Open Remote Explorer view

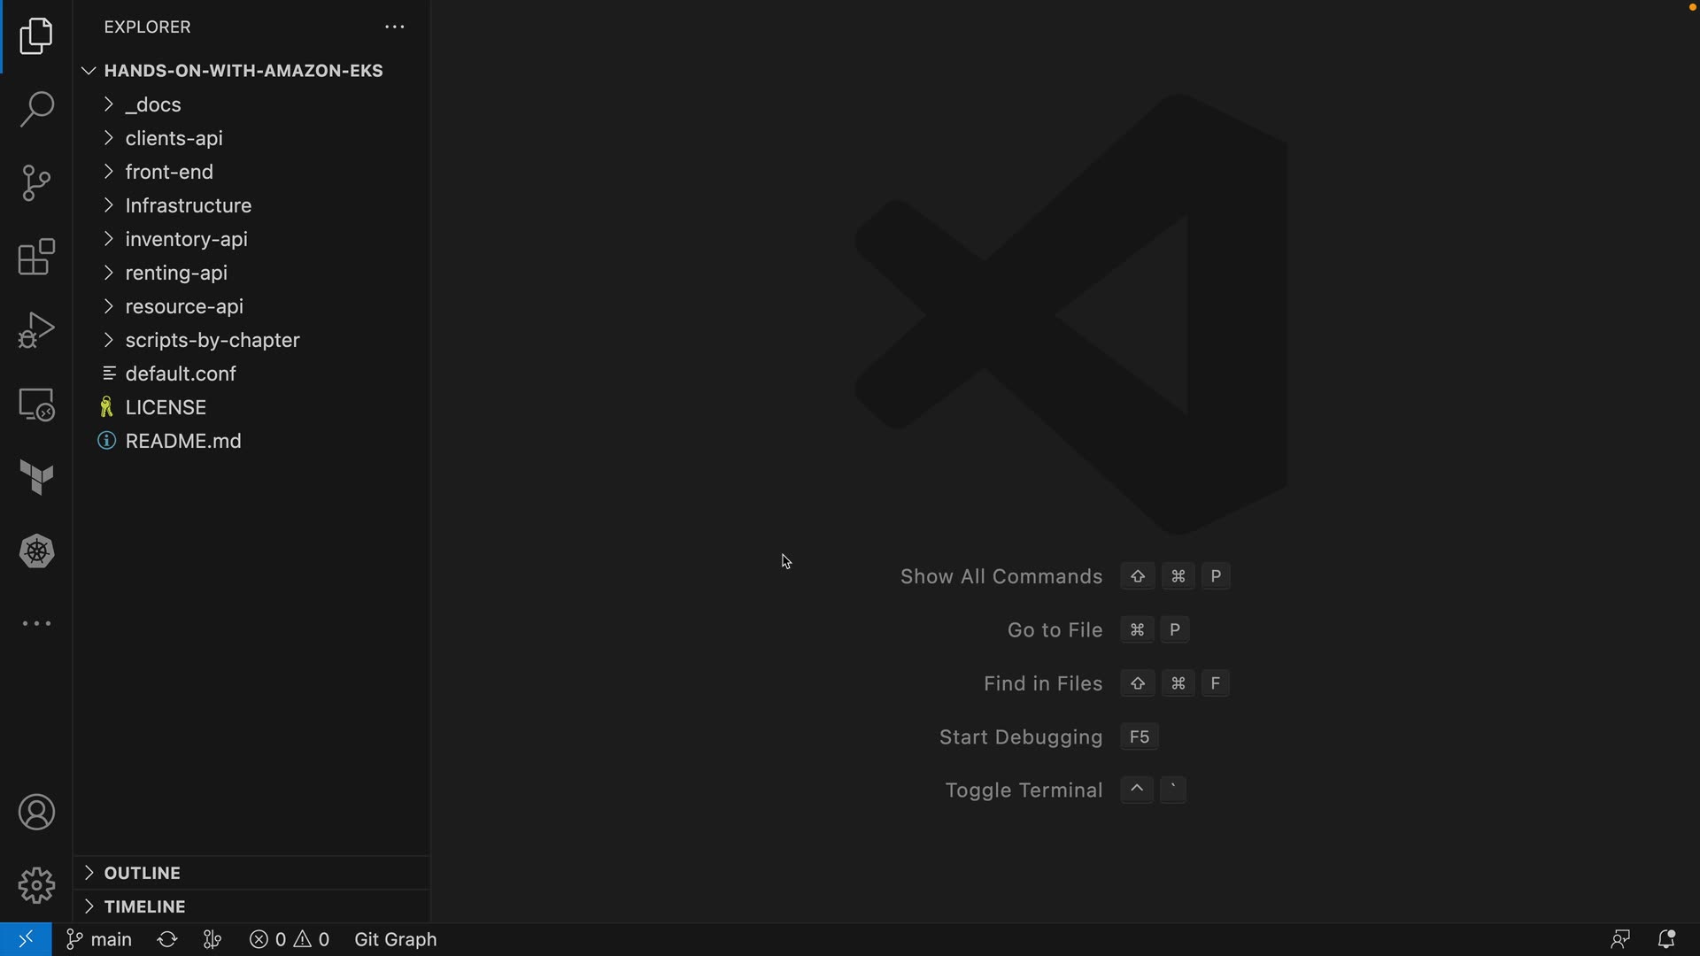point(36,405)
